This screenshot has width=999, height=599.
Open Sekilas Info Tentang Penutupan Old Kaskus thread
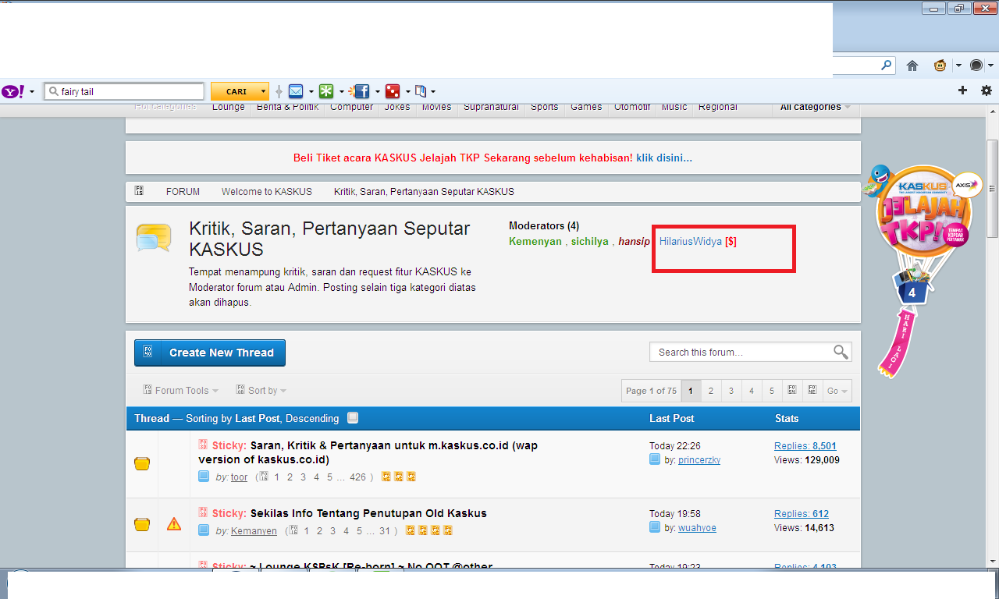(x=368, y=513)
